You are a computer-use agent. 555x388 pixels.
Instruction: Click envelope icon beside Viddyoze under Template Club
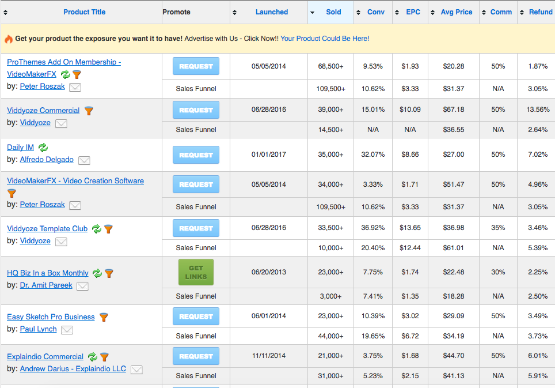(61, 242)
